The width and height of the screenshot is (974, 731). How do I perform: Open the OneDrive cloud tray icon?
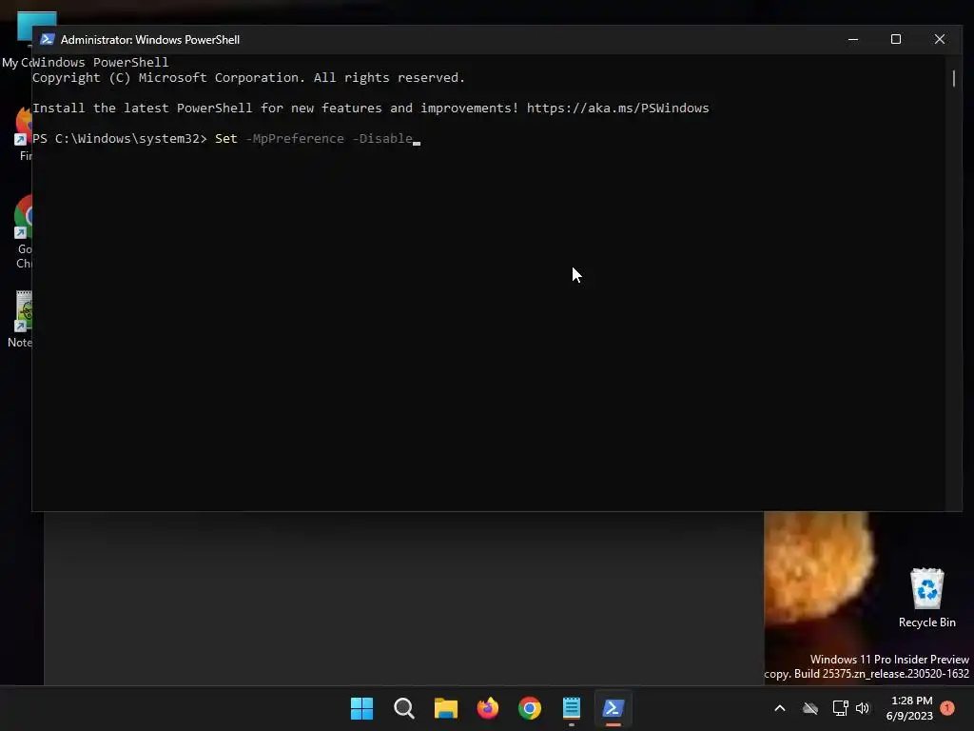pyautogui.click(x=810, y=708)
